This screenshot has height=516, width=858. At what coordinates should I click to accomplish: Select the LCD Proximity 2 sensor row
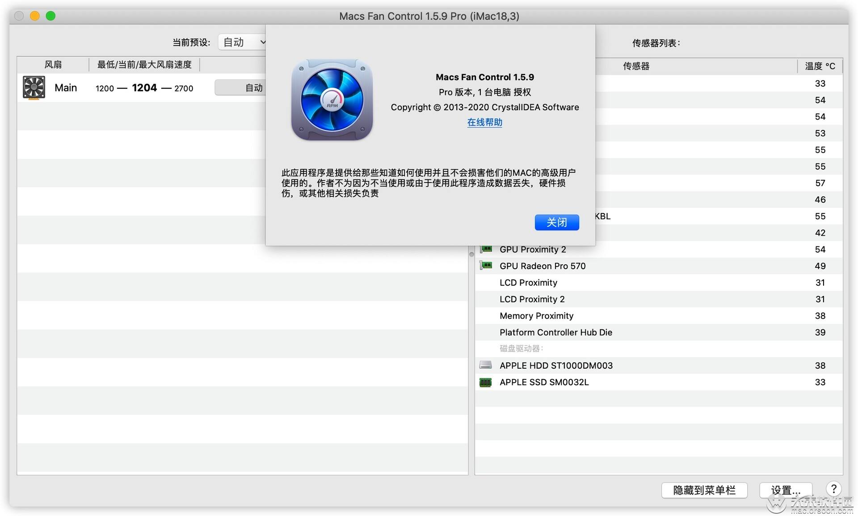point(659,299)
